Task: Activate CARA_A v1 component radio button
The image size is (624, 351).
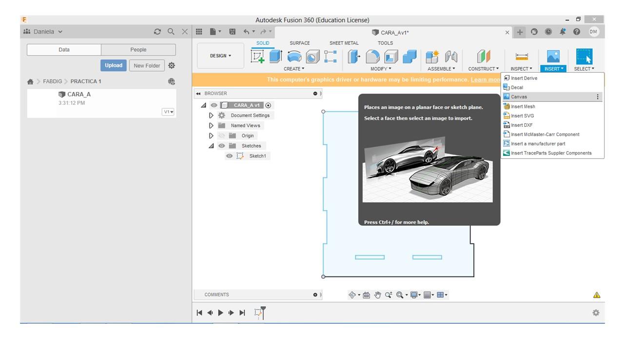Action: (x=268, y=105)
